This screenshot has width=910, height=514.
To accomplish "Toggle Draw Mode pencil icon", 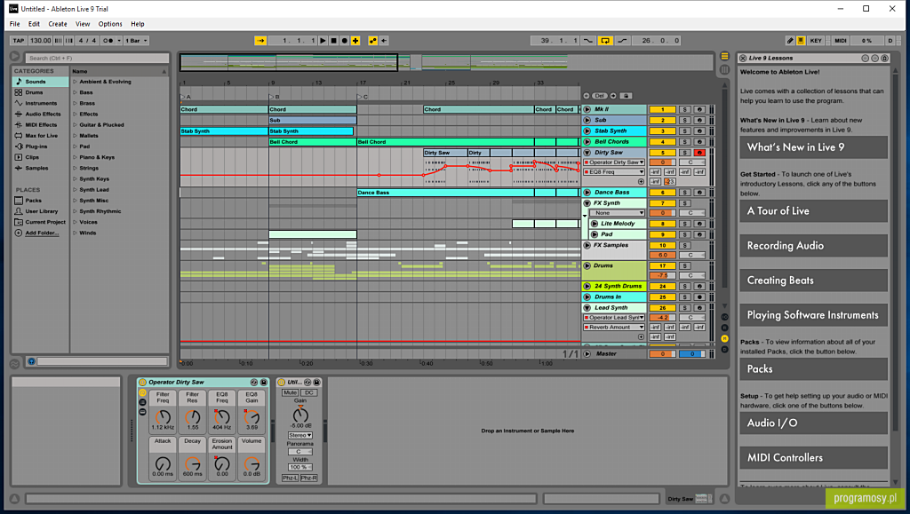I will pos(790,41).
